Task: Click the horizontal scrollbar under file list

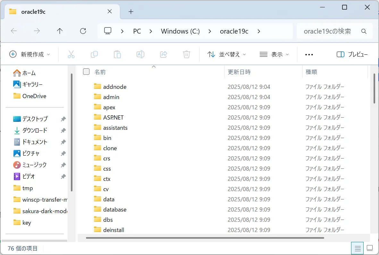Action: (205, 238)
